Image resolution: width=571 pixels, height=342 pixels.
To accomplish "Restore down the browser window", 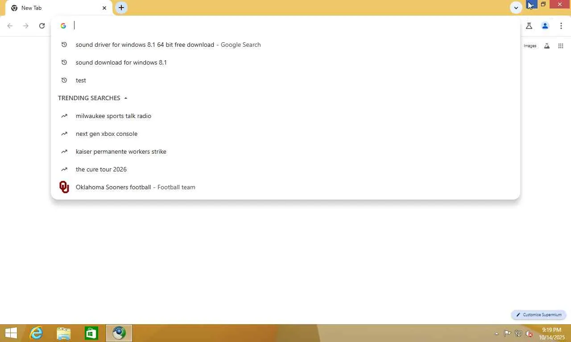I will coord(543,4).
